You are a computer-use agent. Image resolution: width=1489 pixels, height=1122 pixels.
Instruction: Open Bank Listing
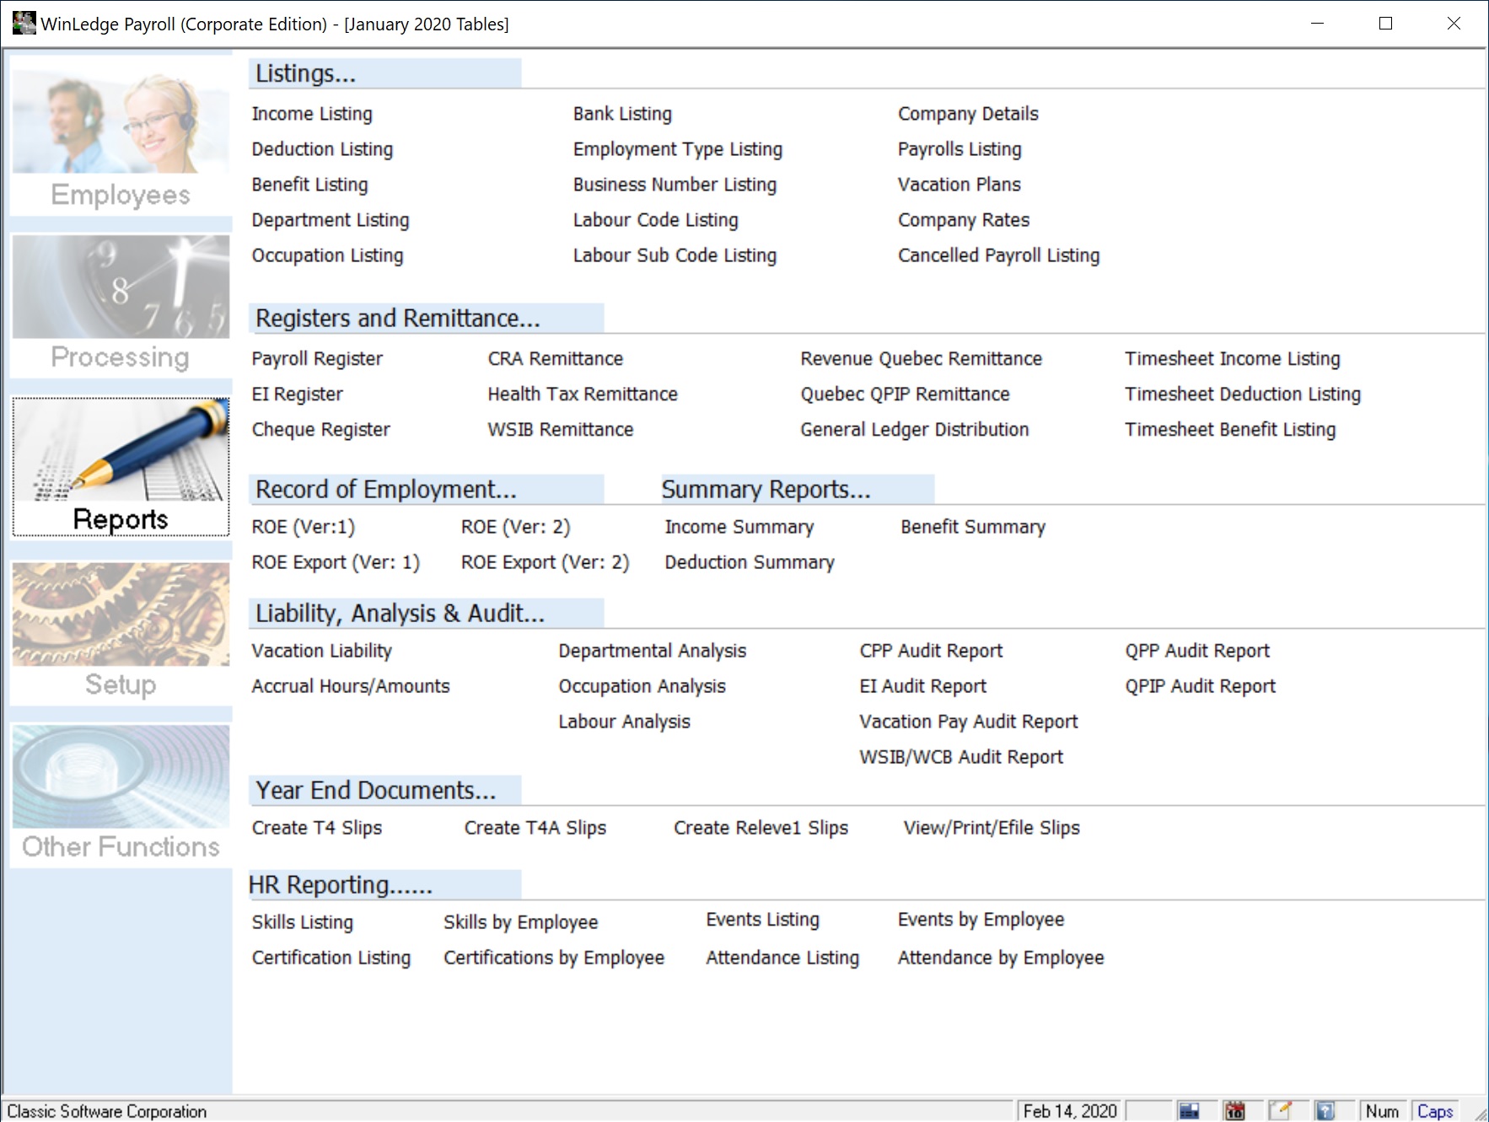click(x=622, y=114)
